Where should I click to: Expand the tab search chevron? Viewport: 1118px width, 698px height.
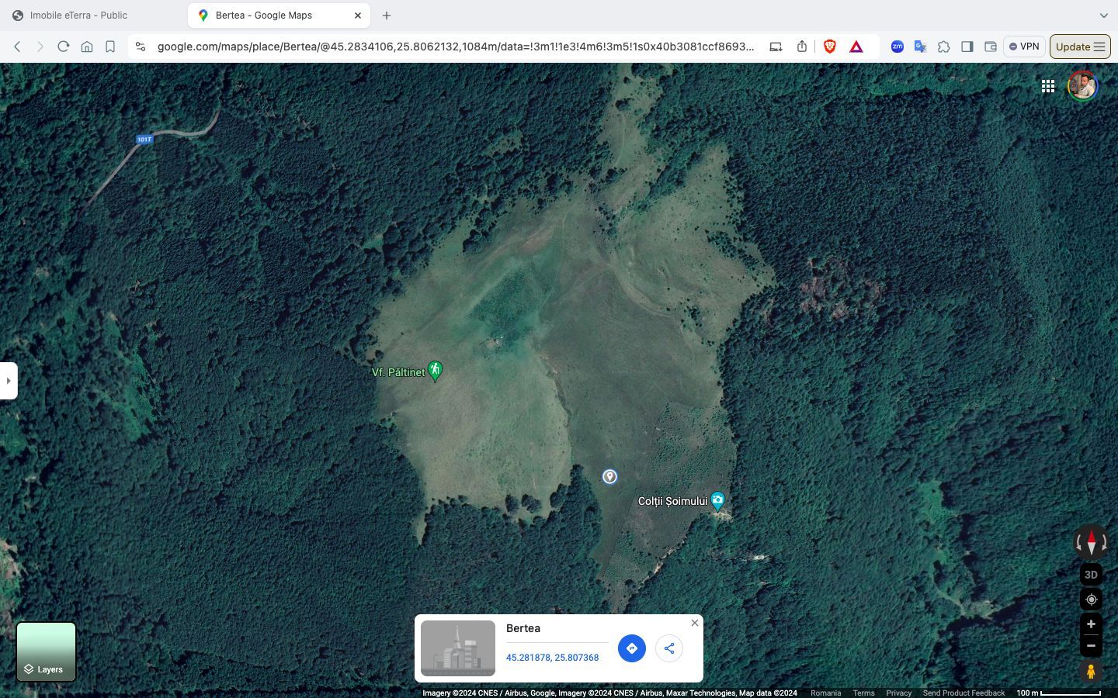pos(1104,16)
